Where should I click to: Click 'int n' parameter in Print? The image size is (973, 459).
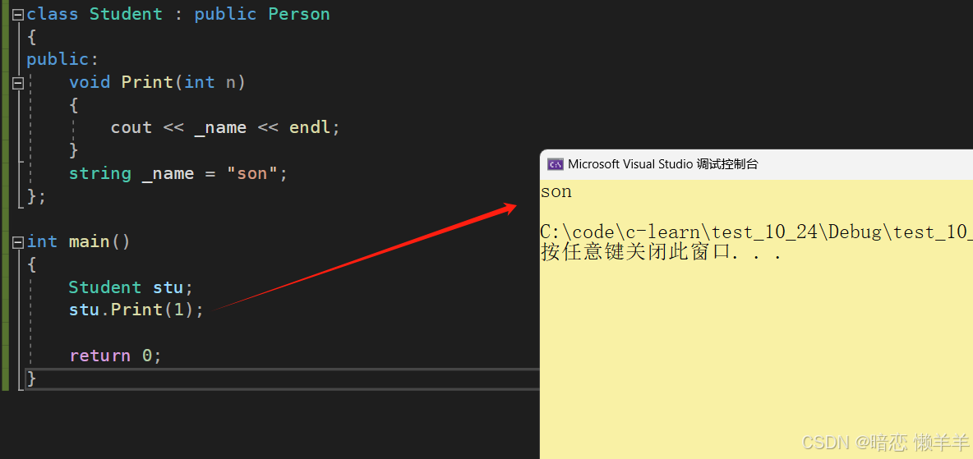[210, 82]
